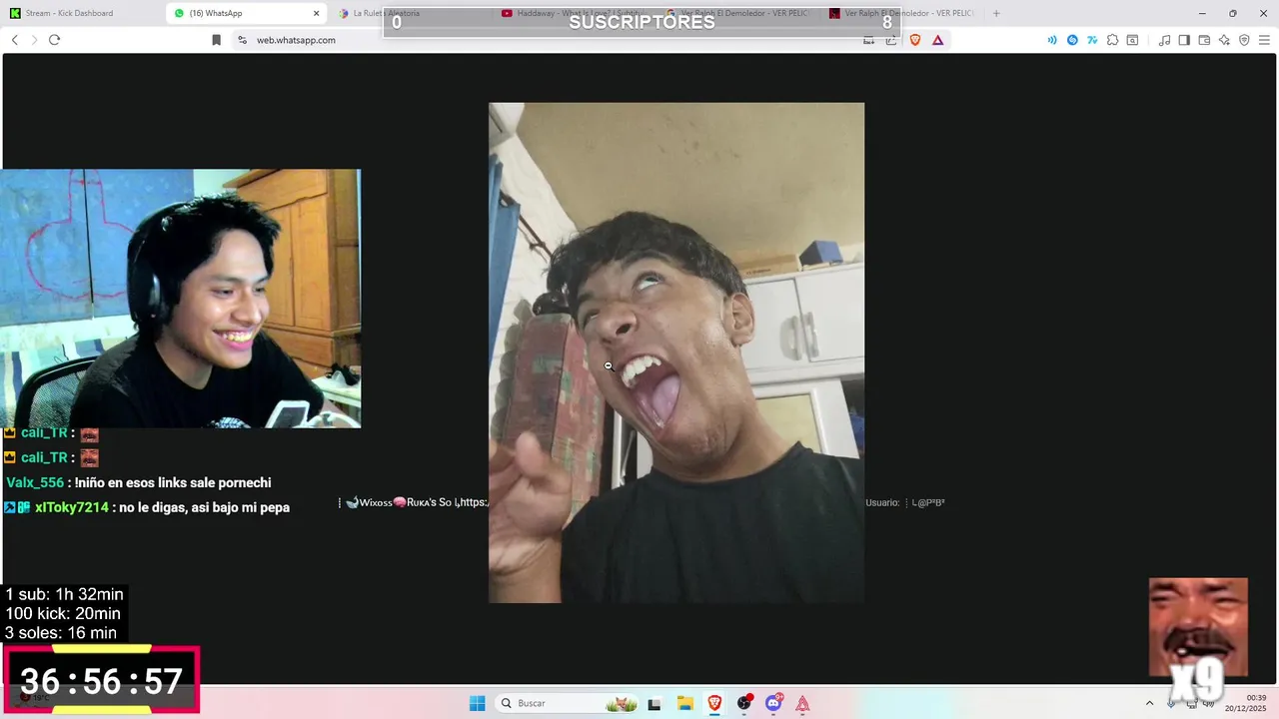1279x719 pixels.
Task: Open the Extensions puzzle-piece menu
Action: click(x=1112, y=40)
